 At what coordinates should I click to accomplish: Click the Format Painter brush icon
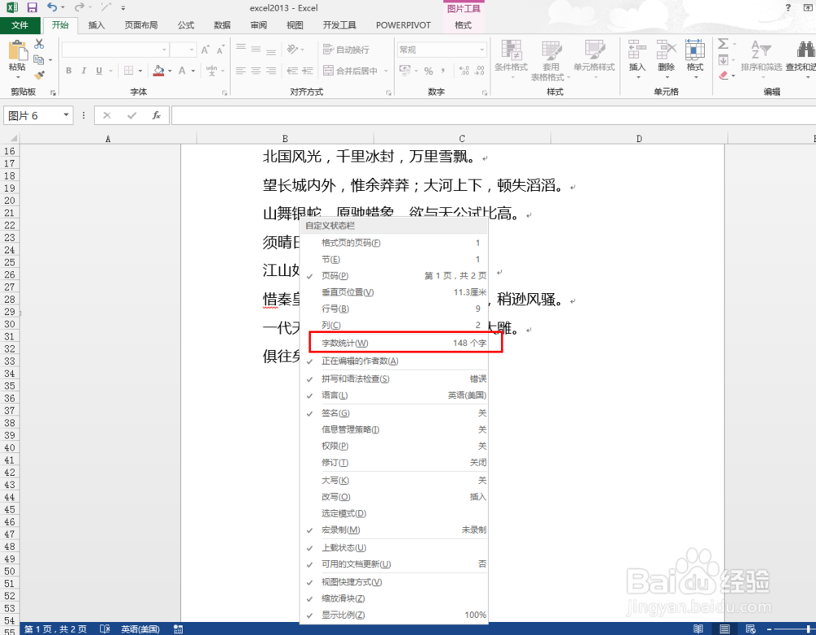coord(39,75)
